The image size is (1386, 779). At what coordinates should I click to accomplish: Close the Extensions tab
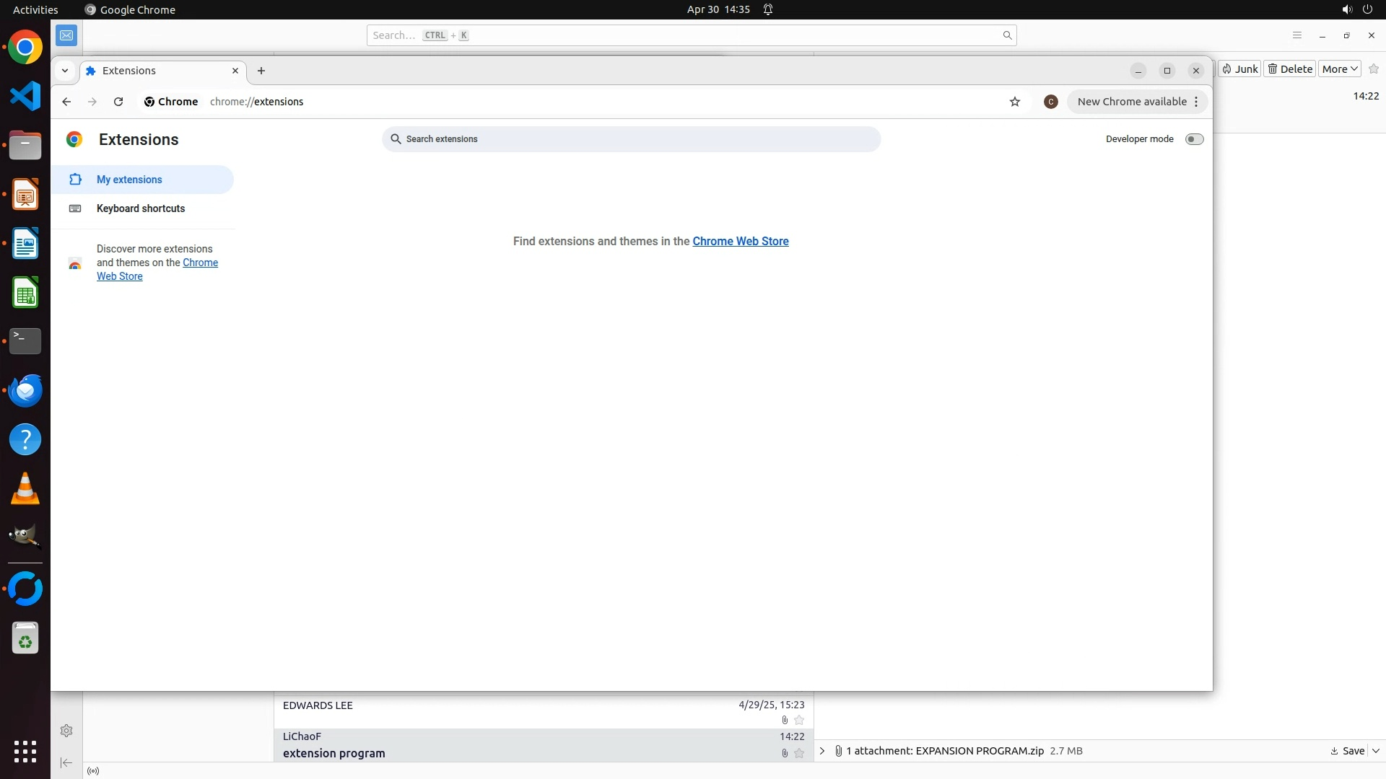(x=235, y=71)
